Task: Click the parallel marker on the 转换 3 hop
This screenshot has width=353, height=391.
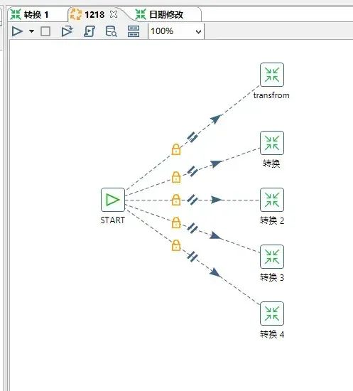Action: click(x=192, y=228)
